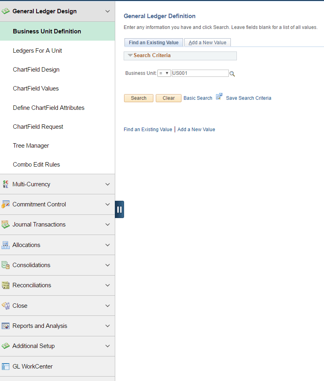The height and width of the screenshot is (381, 324).
Task: Select the Consolidations icon
Action: [x=6, y=265]
